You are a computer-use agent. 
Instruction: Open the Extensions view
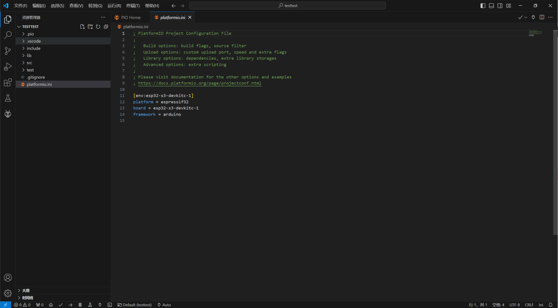click(8, 82)
